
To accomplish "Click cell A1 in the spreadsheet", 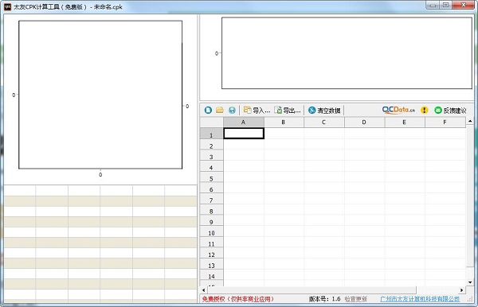I will (x=244, y=134).
